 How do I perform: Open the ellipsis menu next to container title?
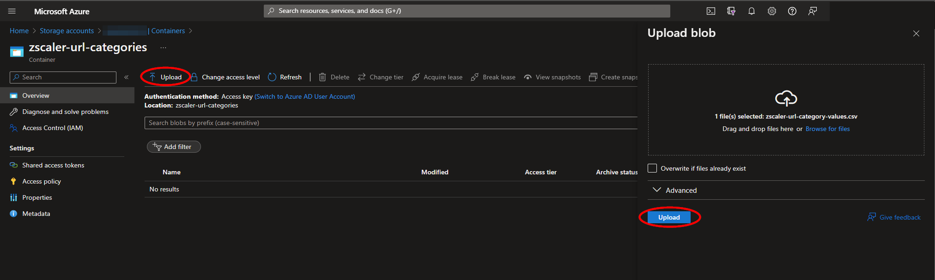[163, 48]
